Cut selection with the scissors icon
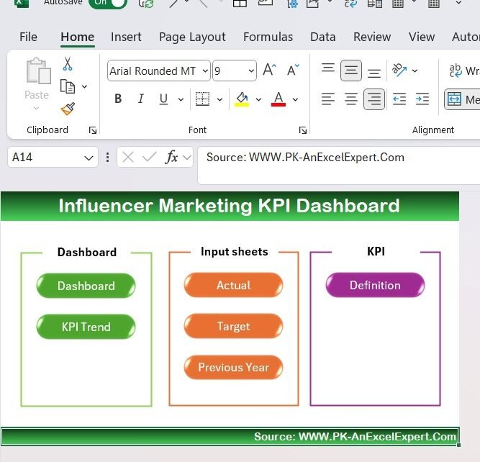Viewport: 480px width, 462px height. pyautogui.click(x=68, y=64)
